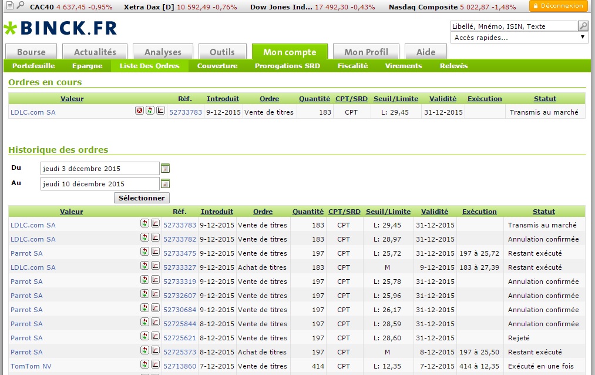Screen dimensions: 595x375
Task: Open the 'Bourse' main tab
Action: click(x=31, y=52)
